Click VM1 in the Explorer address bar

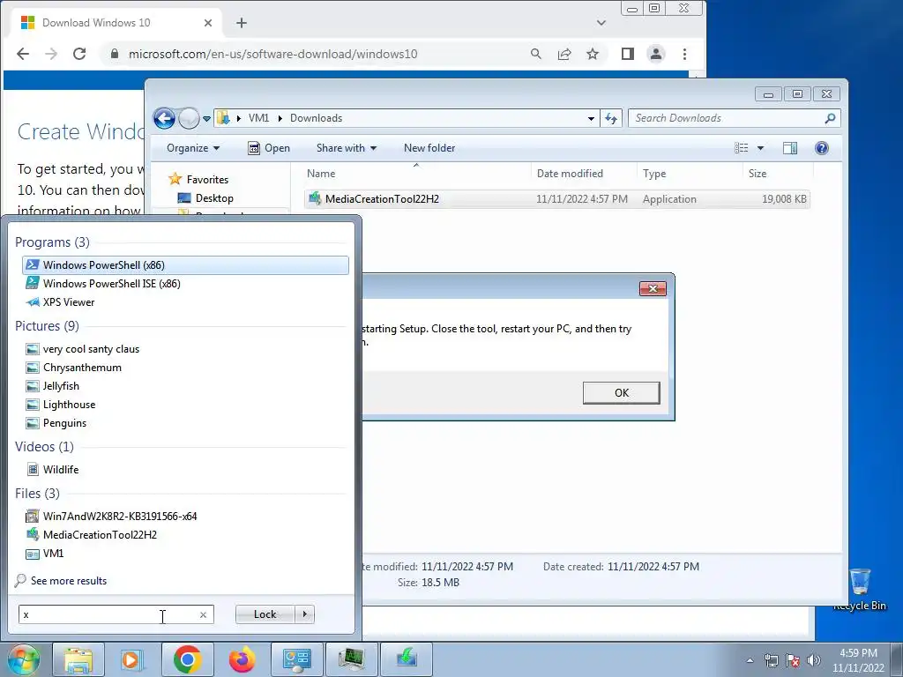click(258, 118)
